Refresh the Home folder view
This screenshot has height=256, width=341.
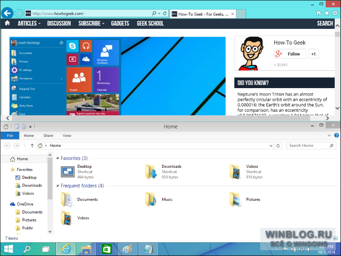tap(278, 146)
